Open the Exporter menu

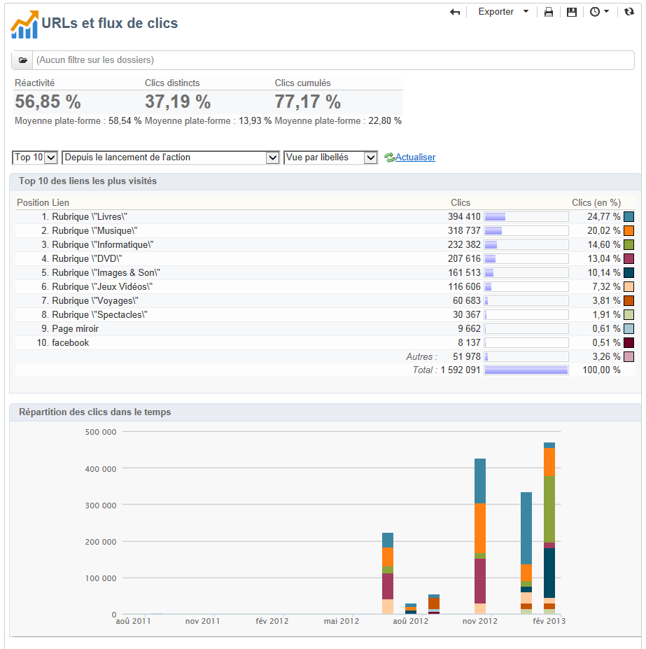(503, 12)
